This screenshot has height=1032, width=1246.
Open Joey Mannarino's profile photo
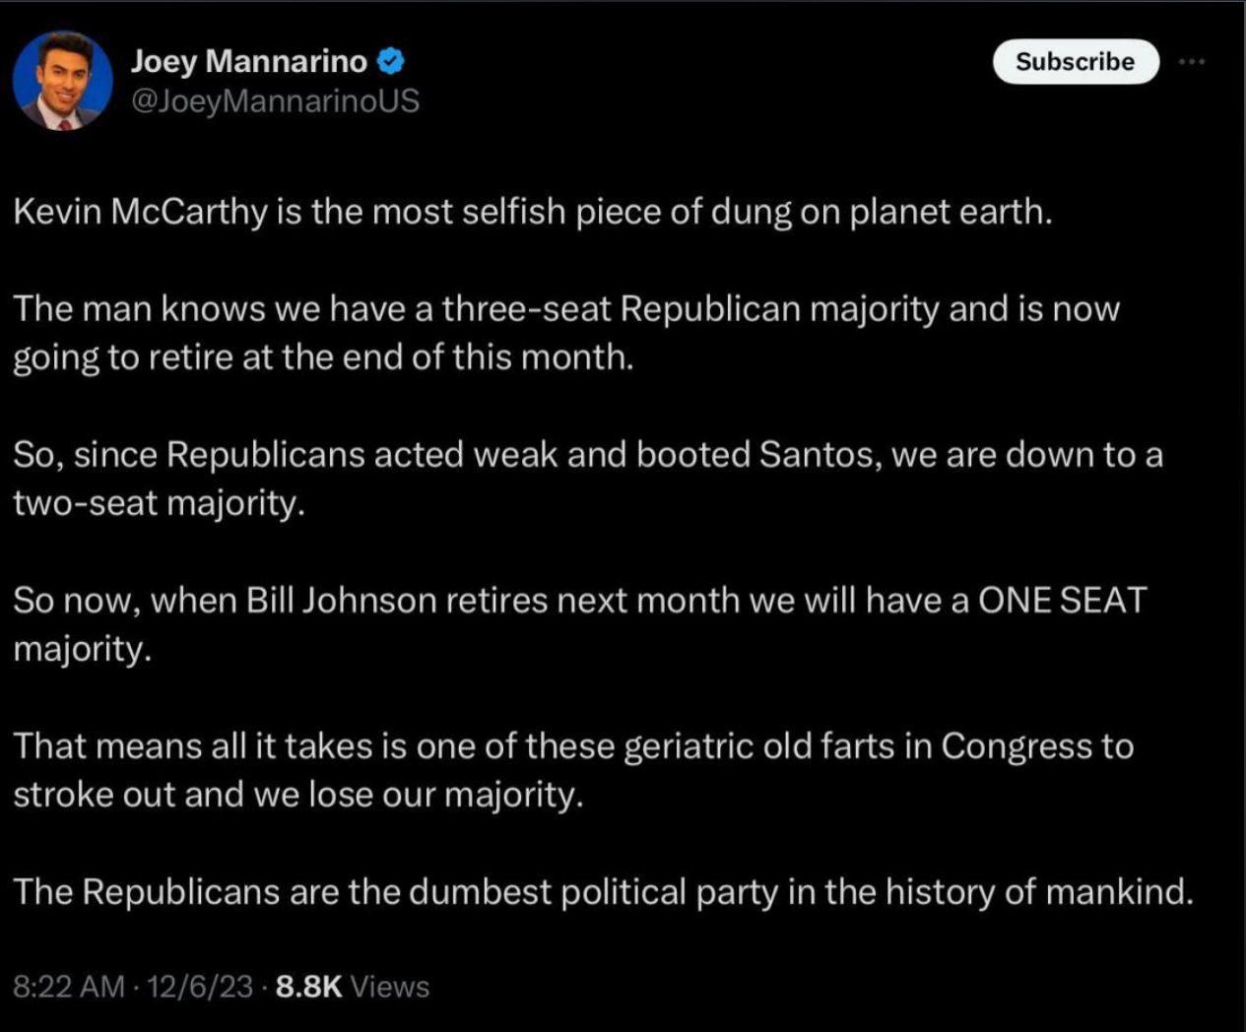[62, 81]
